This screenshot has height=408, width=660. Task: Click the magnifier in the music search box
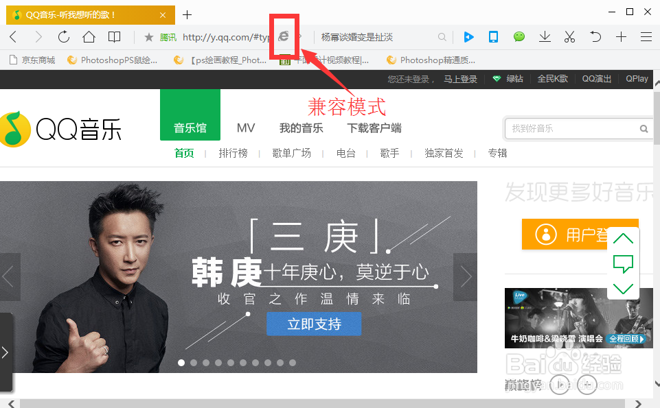(x=644, y=128)
